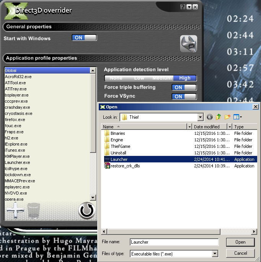Select firefox.exe in profile list
The image size is (261, 262).
(x=47, y=120)
